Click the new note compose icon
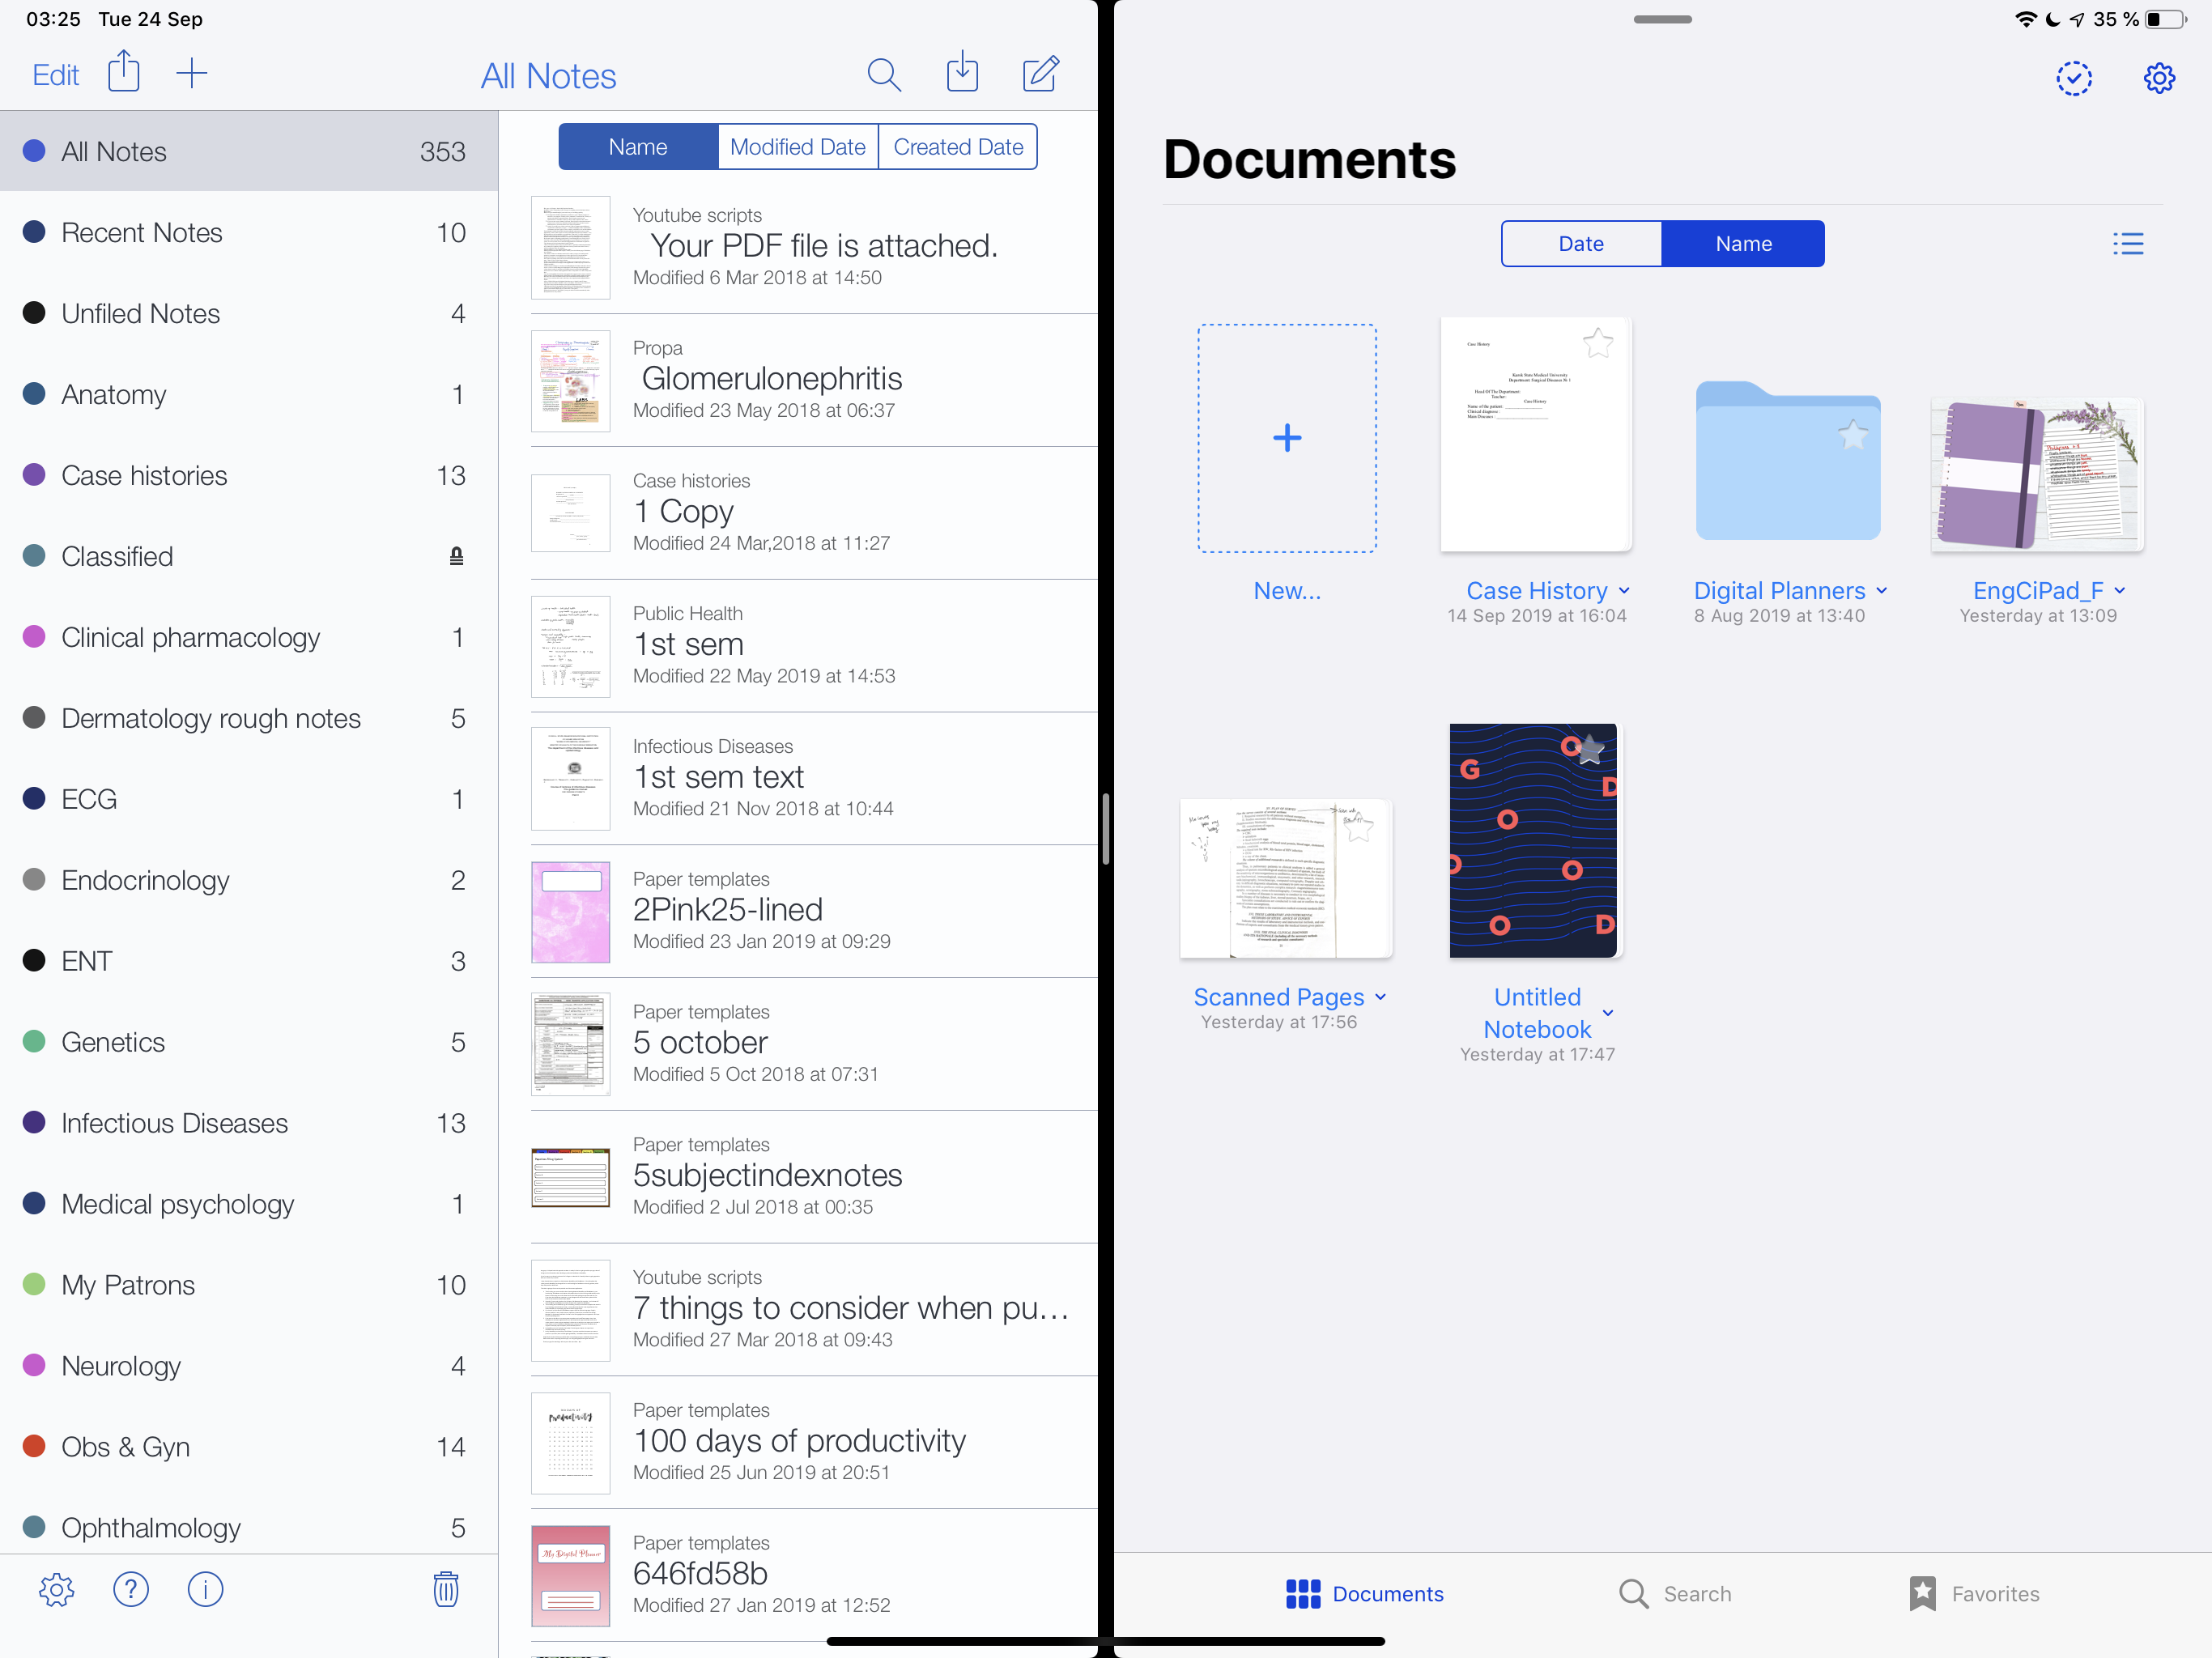Screen dimensions: 2212x1658 tap(1045, 73)
